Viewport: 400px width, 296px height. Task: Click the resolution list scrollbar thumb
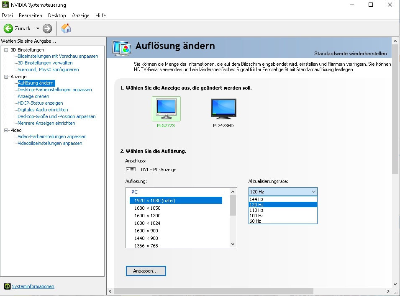click(x=233, y=206)
